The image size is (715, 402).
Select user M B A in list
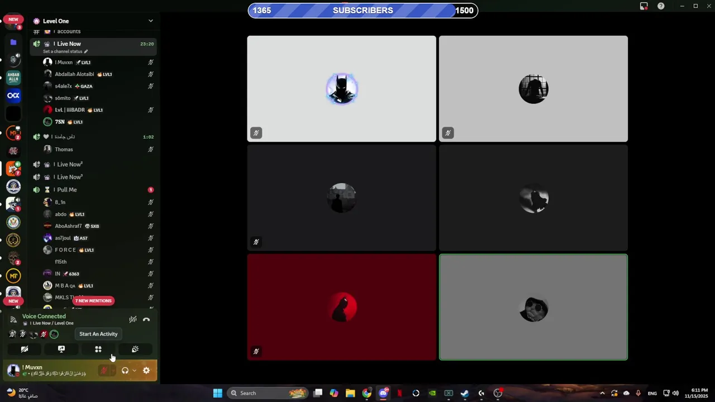coord(98,285)
